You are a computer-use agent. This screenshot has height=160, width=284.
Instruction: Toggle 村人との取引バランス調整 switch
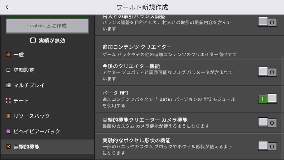click(x=267, y=22)
